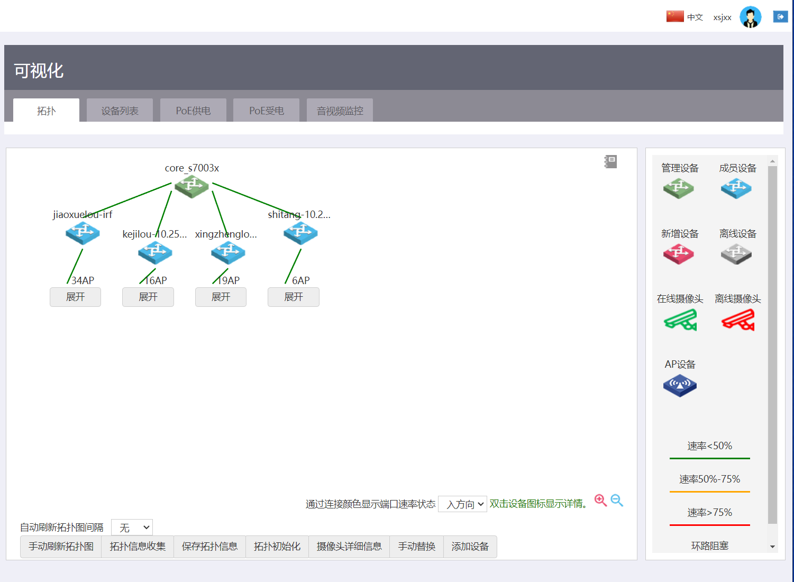Select the core_s7003x switch icon
Screen dimensions: 794x582
[x=191, y=187]
